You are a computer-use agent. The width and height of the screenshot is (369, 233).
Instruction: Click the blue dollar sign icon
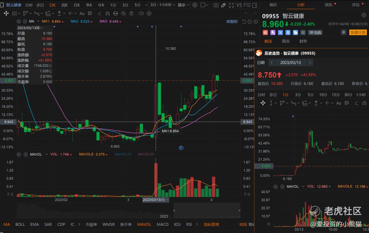[288, 33]
